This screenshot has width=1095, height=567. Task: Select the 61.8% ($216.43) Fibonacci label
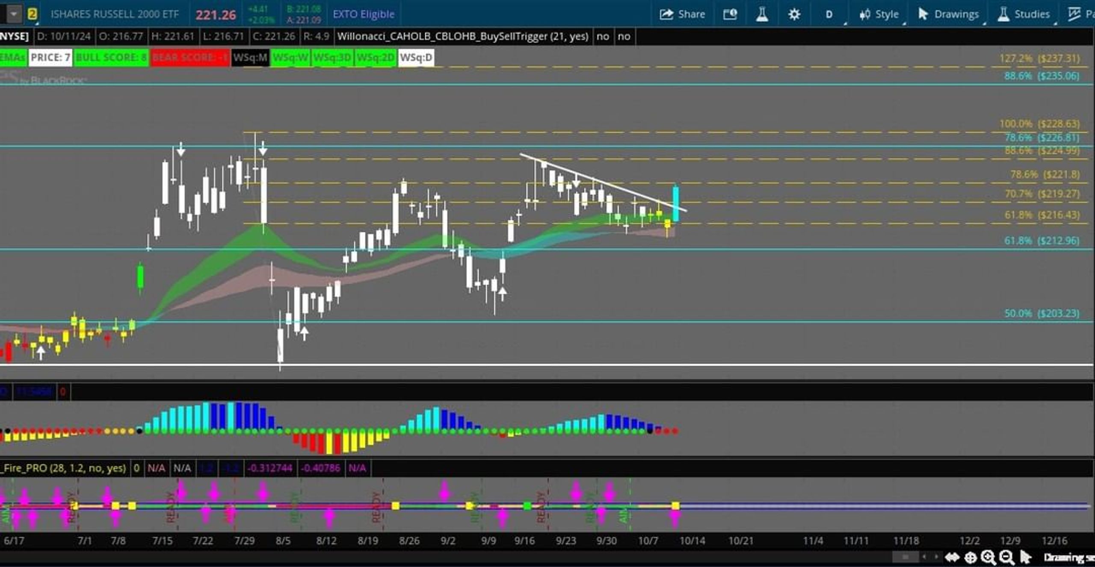[x=1042, y=214]
